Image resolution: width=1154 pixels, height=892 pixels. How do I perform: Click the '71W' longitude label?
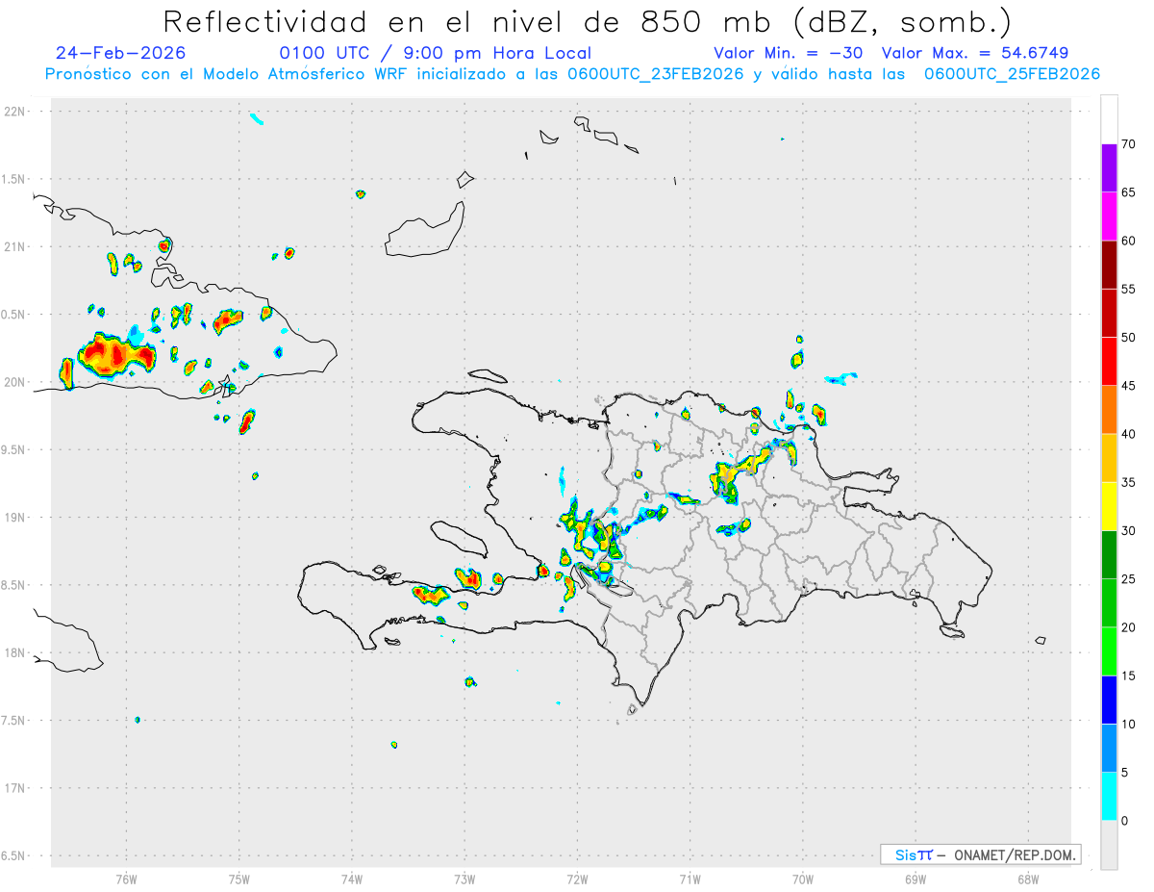690,879
